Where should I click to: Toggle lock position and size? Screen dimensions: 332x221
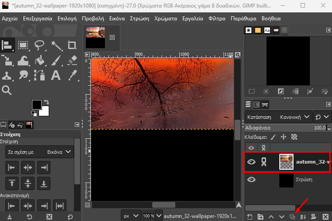point(283,137)
